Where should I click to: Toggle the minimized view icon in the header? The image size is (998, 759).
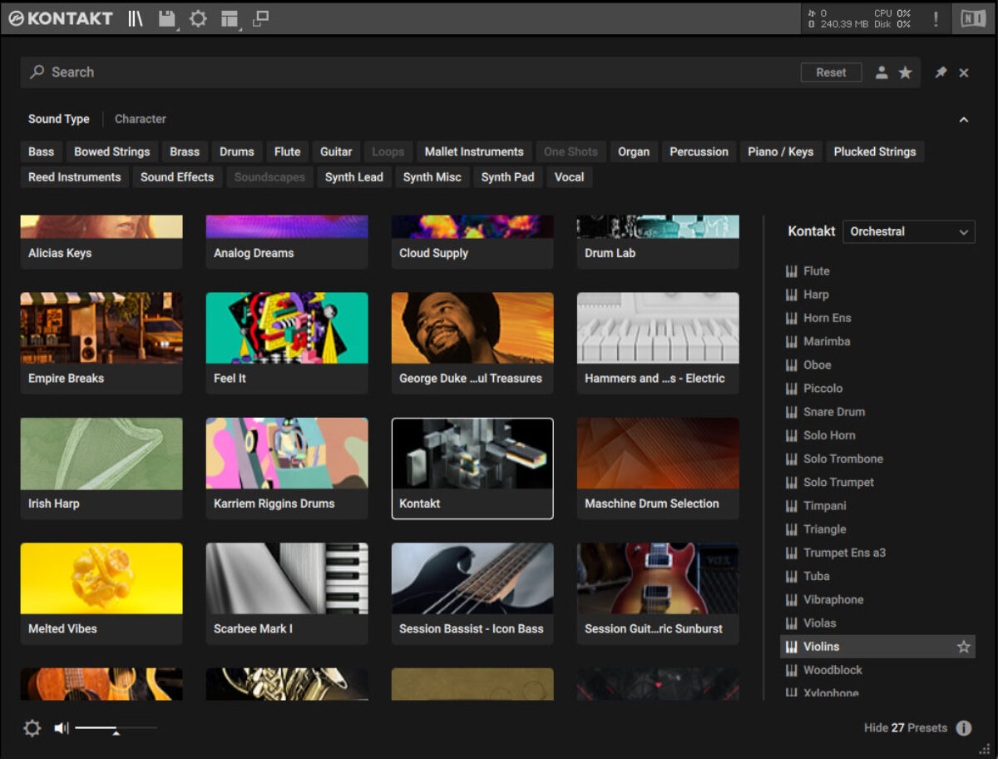coord(260,18)
